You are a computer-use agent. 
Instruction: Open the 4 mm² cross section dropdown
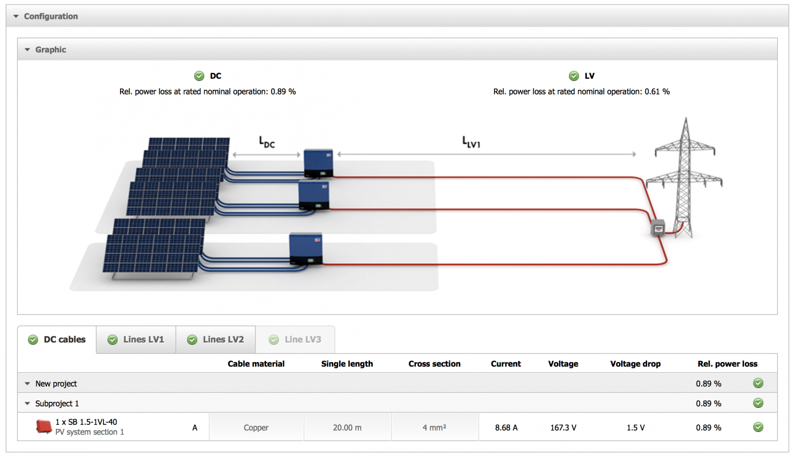pos(434,427)
